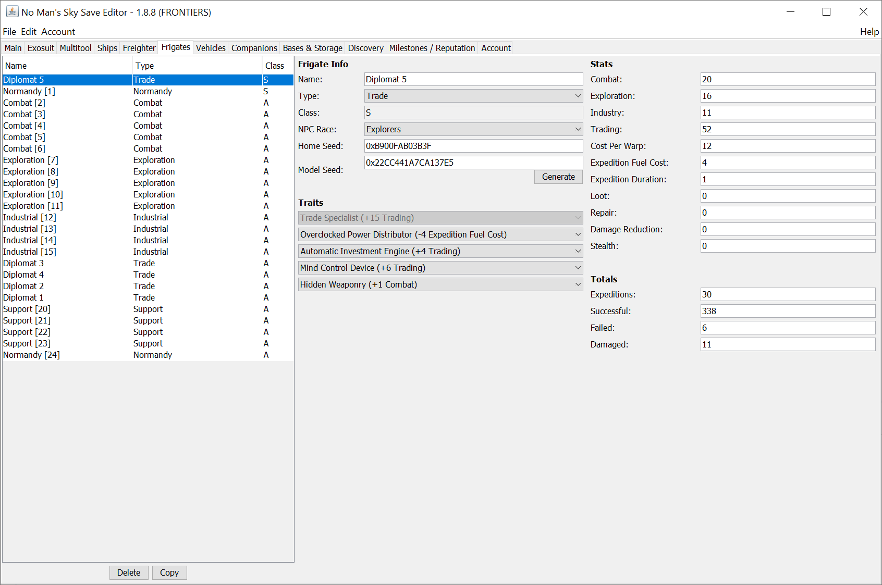Select the Support [23] frigate row

148,343
